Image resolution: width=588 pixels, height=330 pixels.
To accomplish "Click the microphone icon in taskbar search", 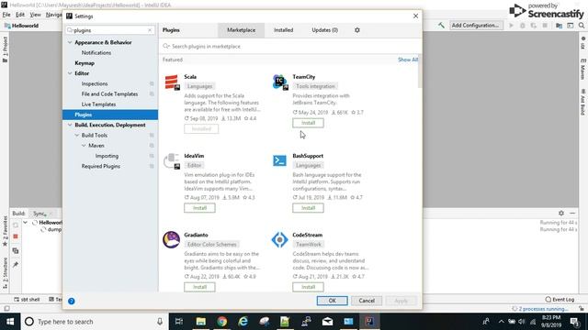I will 160,322.
